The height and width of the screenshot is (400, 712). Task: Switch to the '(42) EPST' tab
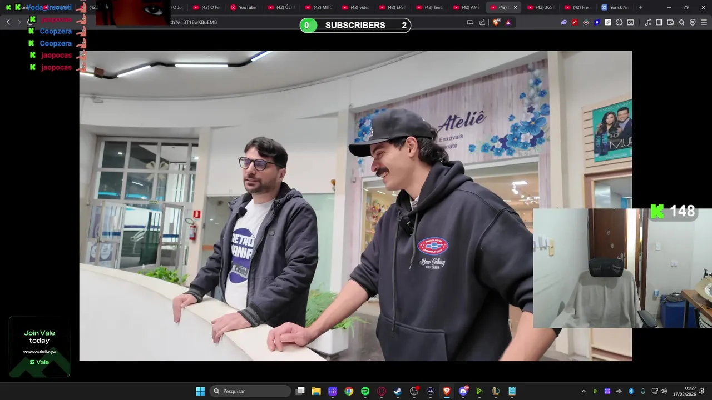[x=393, y=7]
